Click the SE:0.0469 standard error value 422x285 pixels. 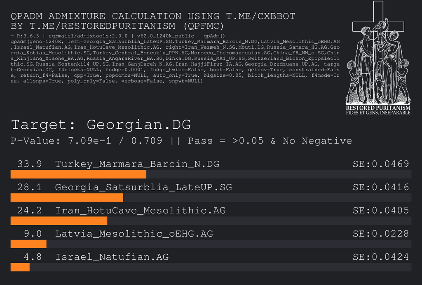pyautogui.click(x=381, y=164)
